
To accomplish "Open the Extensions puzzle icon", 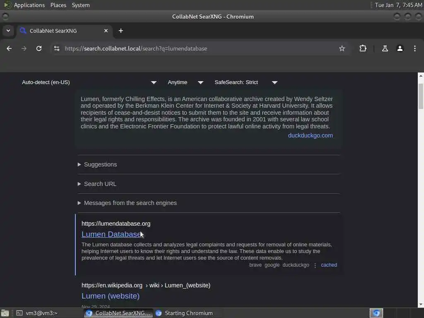I will pyautogui.click(x=363, y=49).
